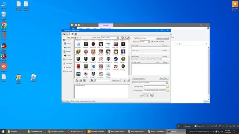Viewport: 239px width, 134px height.
Task: Open the Game Icons section in sidebar
Action: (68, 40)
